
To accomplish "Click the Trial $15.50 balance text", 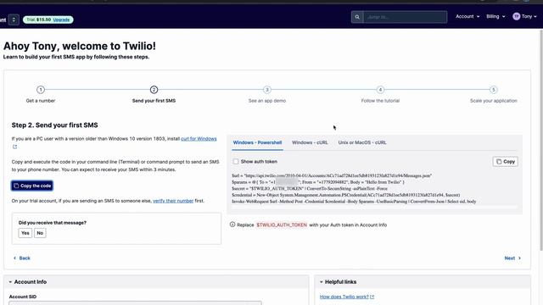I will (x=38, y=19).
